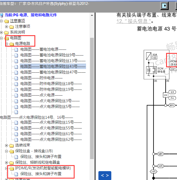Click the tree panel scroll-up arrow

[92, 15]
